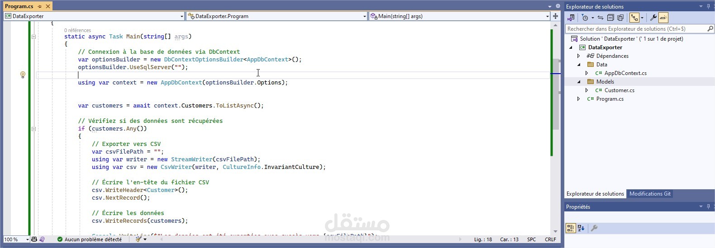Click the search magnifier in Solution Explorer
The image size is (715, 248).
pos(710,28)
